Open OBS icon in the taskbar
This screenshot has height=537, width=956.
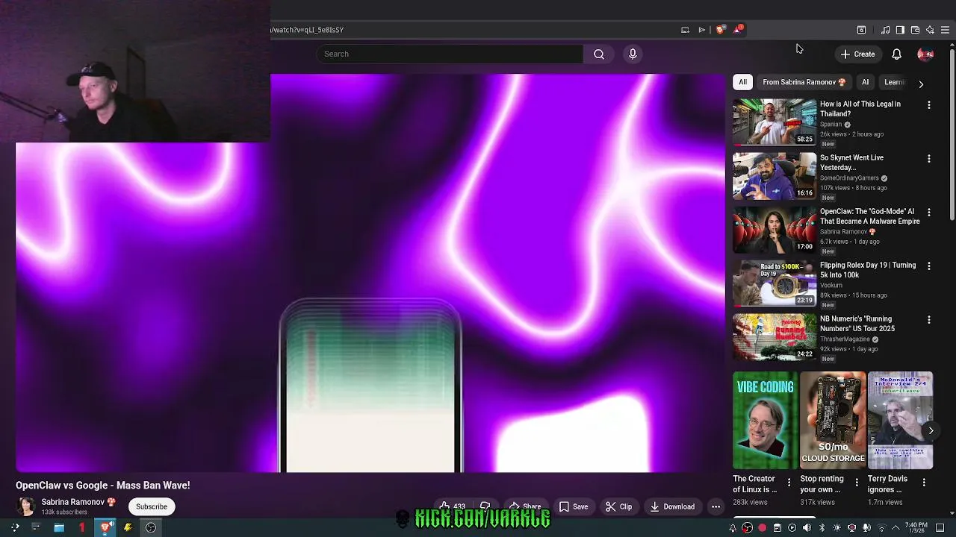151,527
